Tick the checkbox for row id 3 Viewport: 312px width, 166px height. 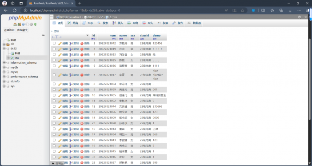point(54,49)
